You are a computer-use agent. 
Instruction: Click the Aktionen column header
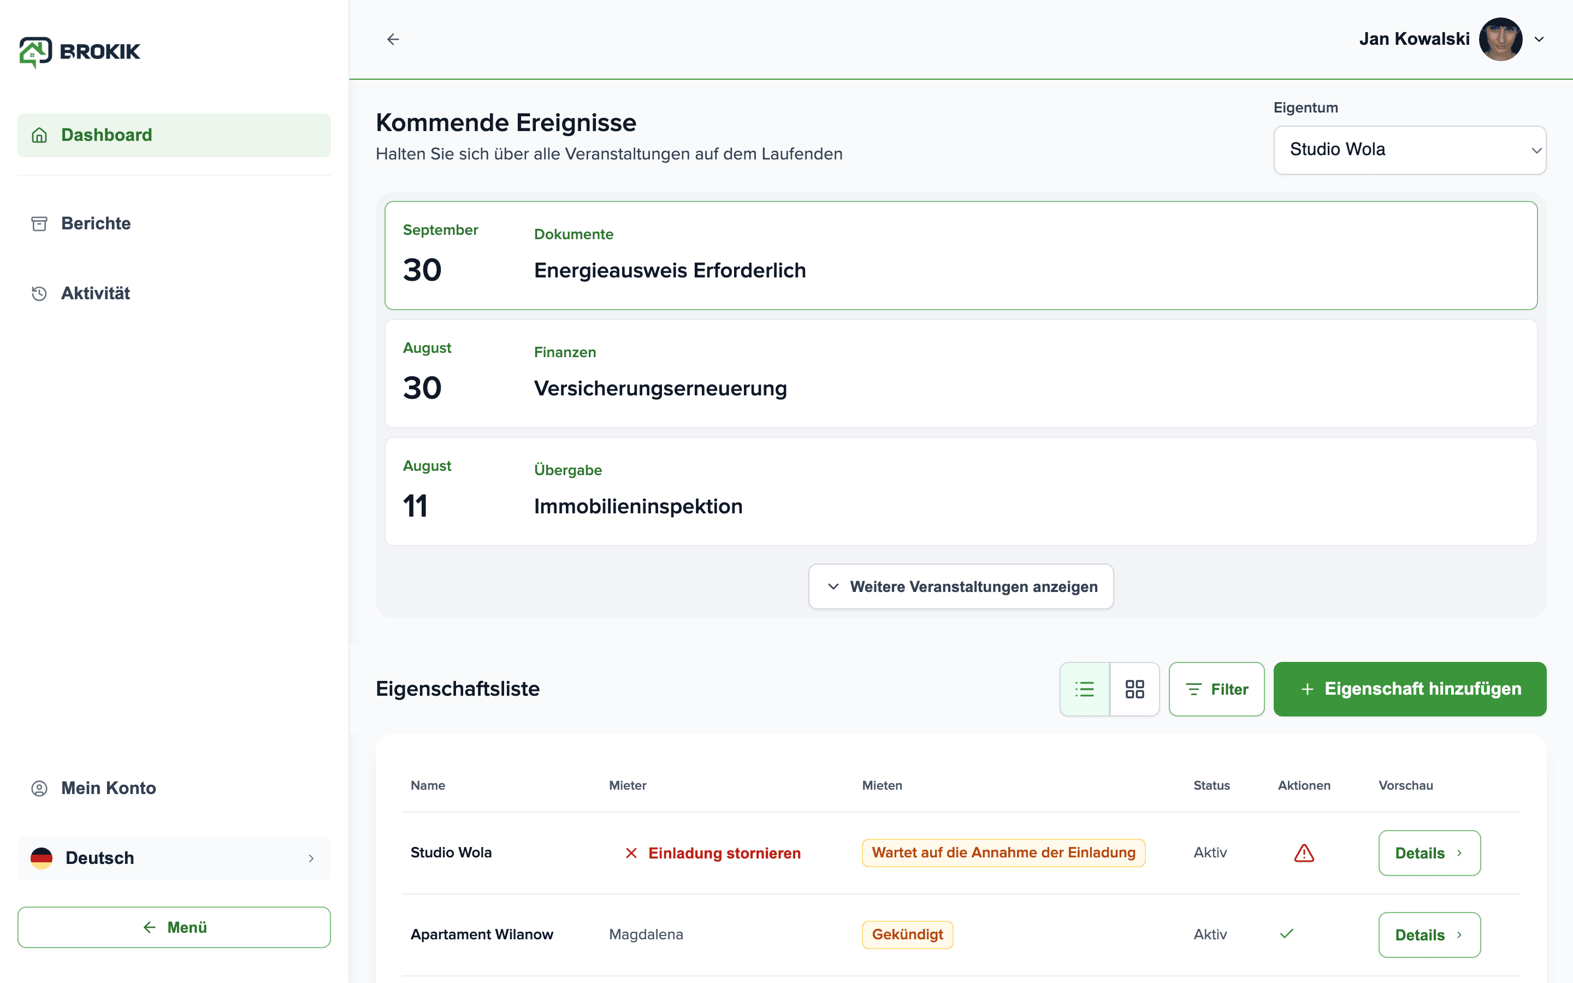(x=1304, y=785)
